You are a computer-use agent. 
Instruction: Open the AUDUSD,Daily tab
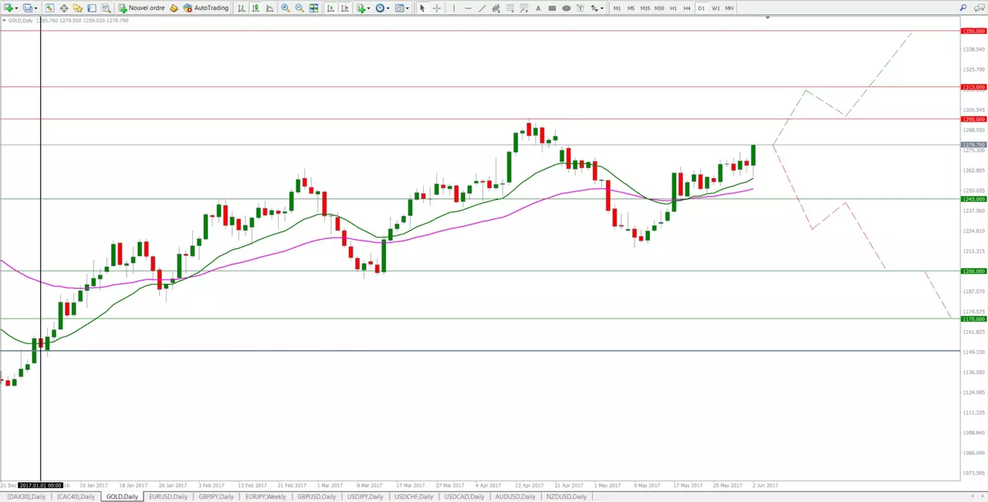point(515,497)
